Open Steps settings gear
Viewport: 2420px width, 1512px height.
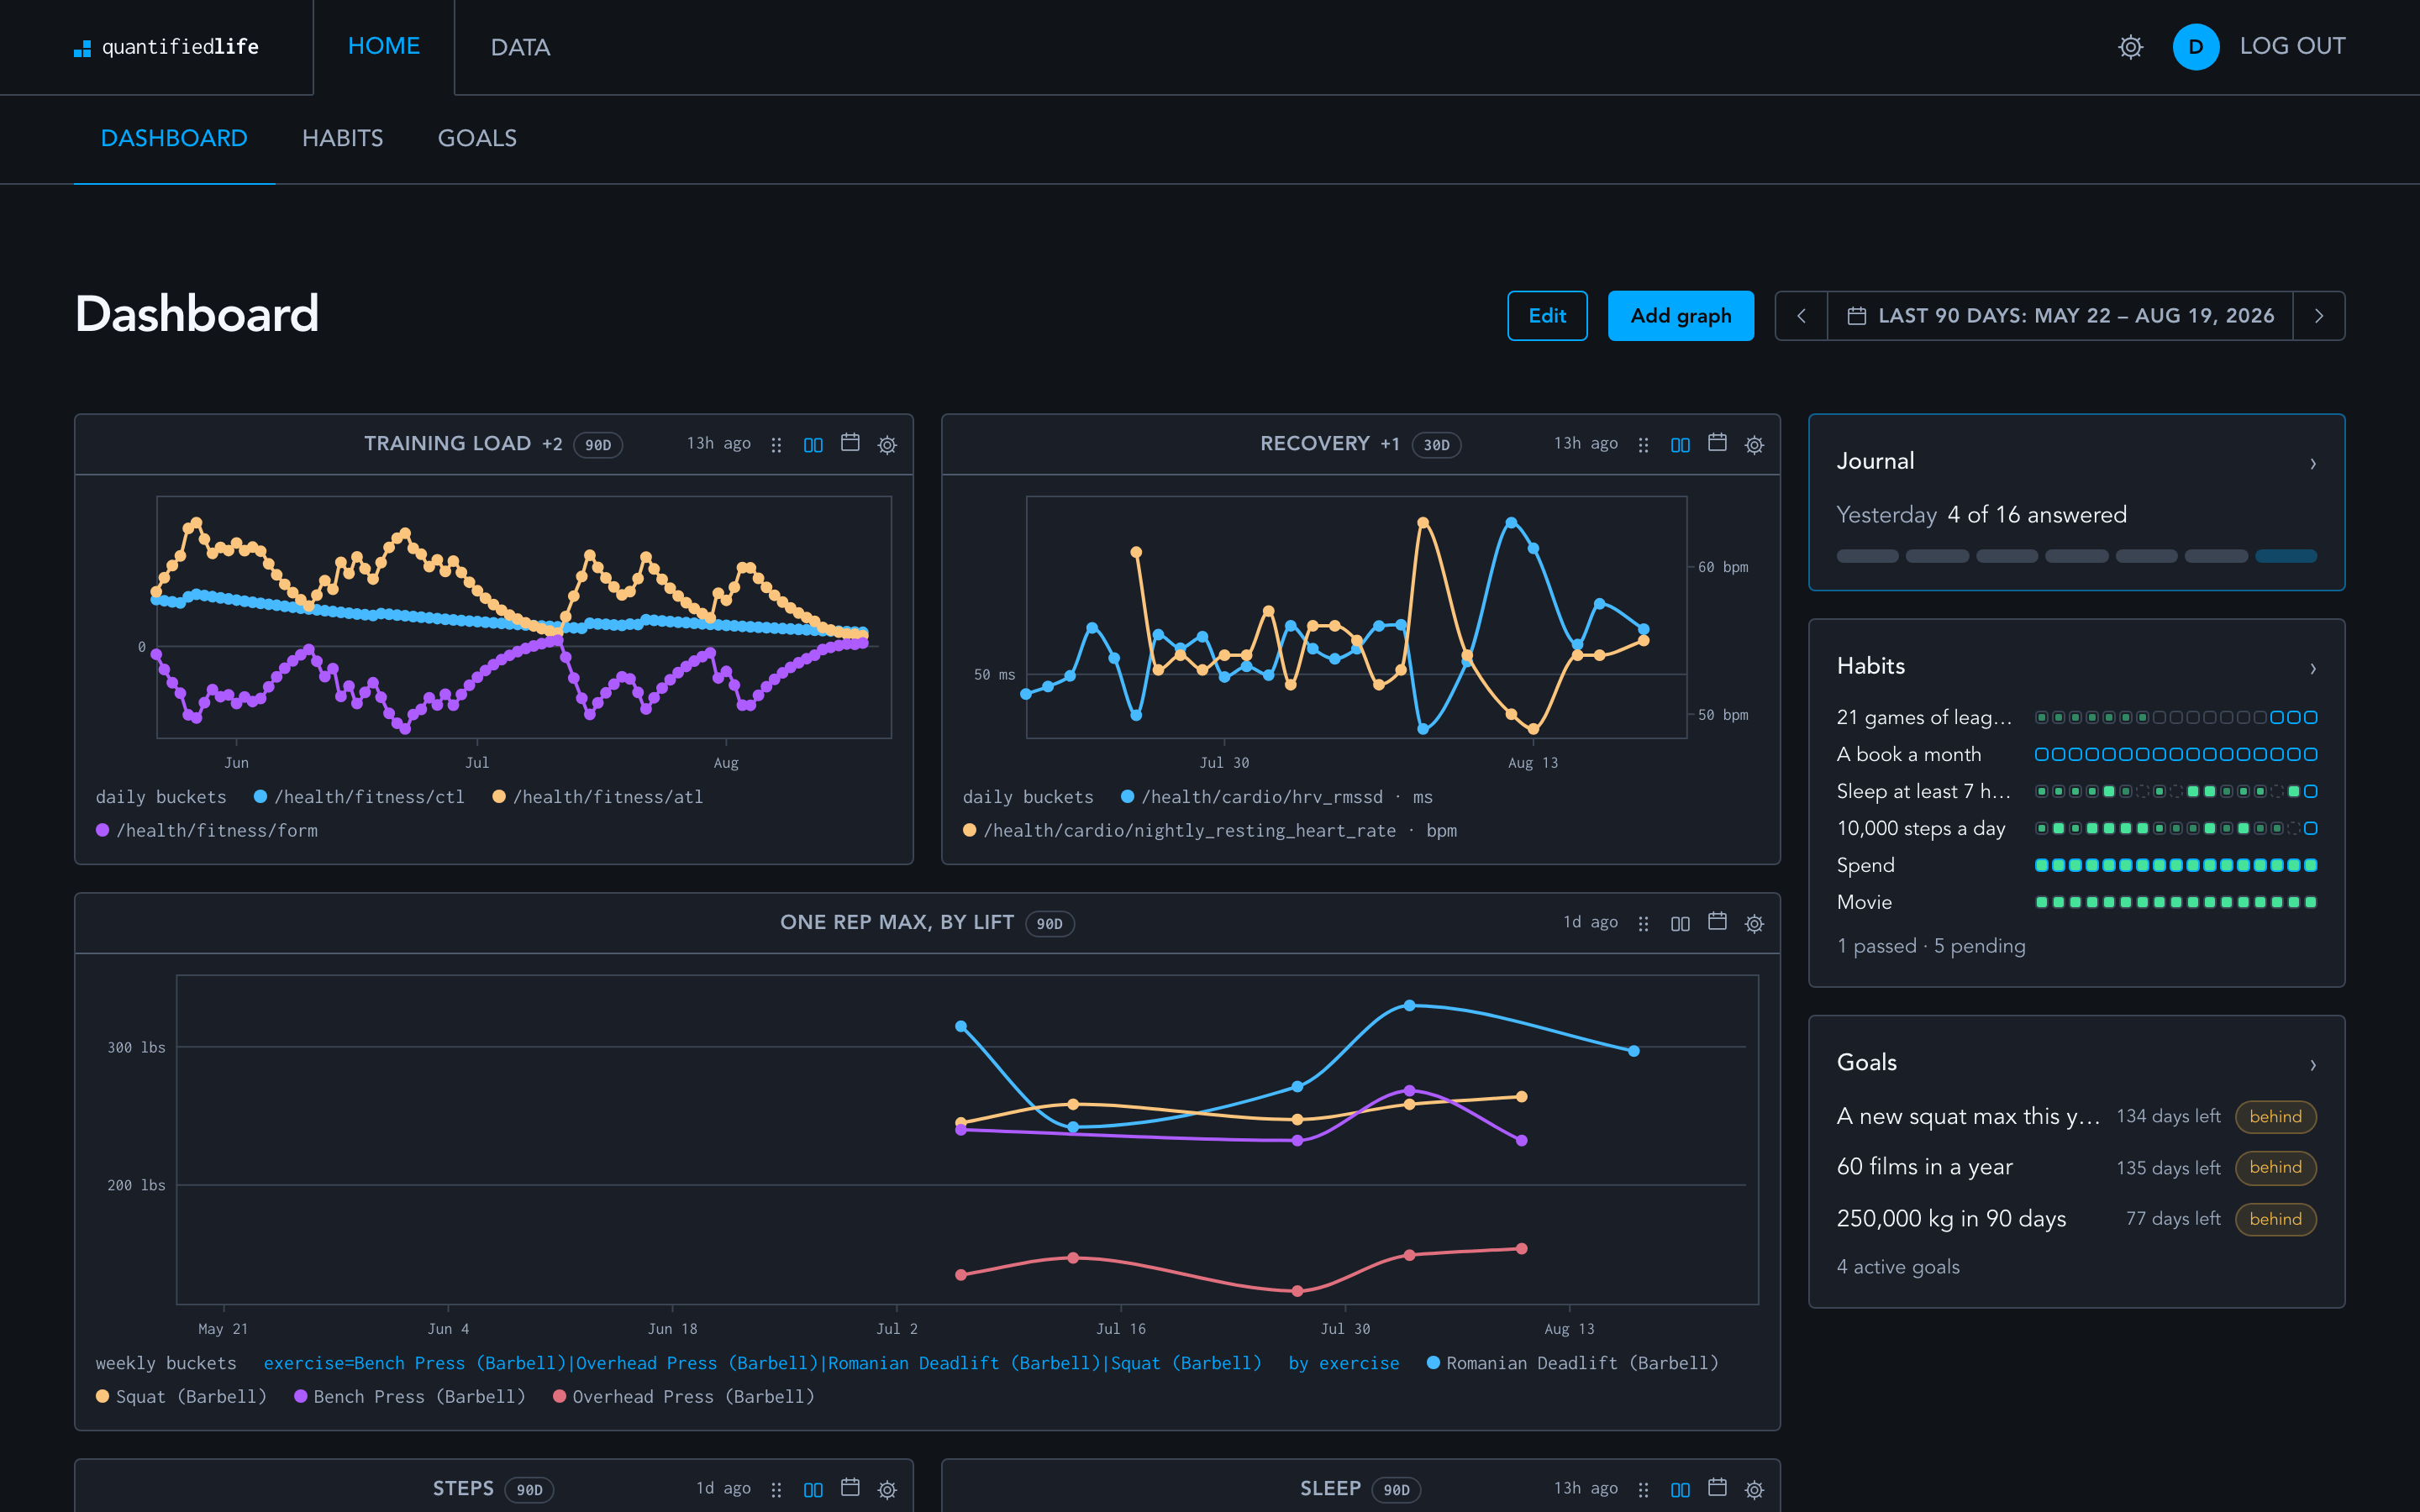click(x=887, y=1489)
